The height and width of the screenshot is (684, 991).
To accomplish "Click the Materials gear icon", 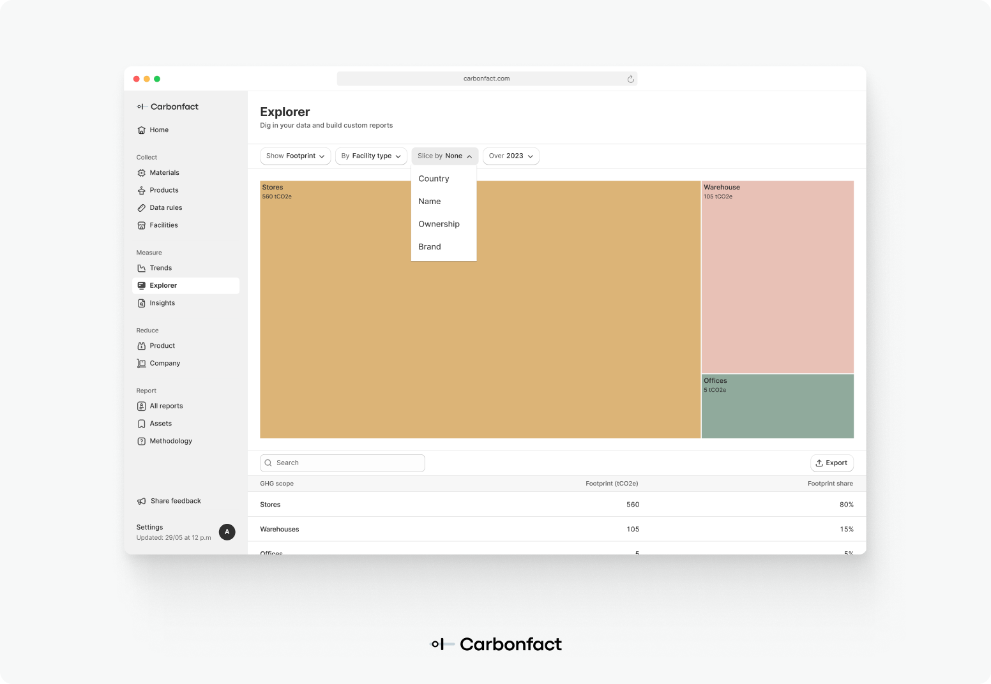I will click(142, 173).
